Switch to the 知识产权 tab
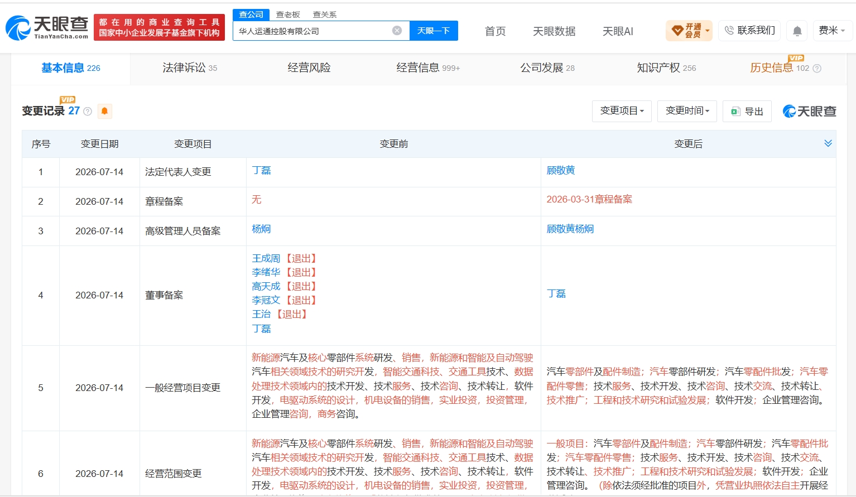The height and width of the screenshot is (497, 856). coord(666,68)
